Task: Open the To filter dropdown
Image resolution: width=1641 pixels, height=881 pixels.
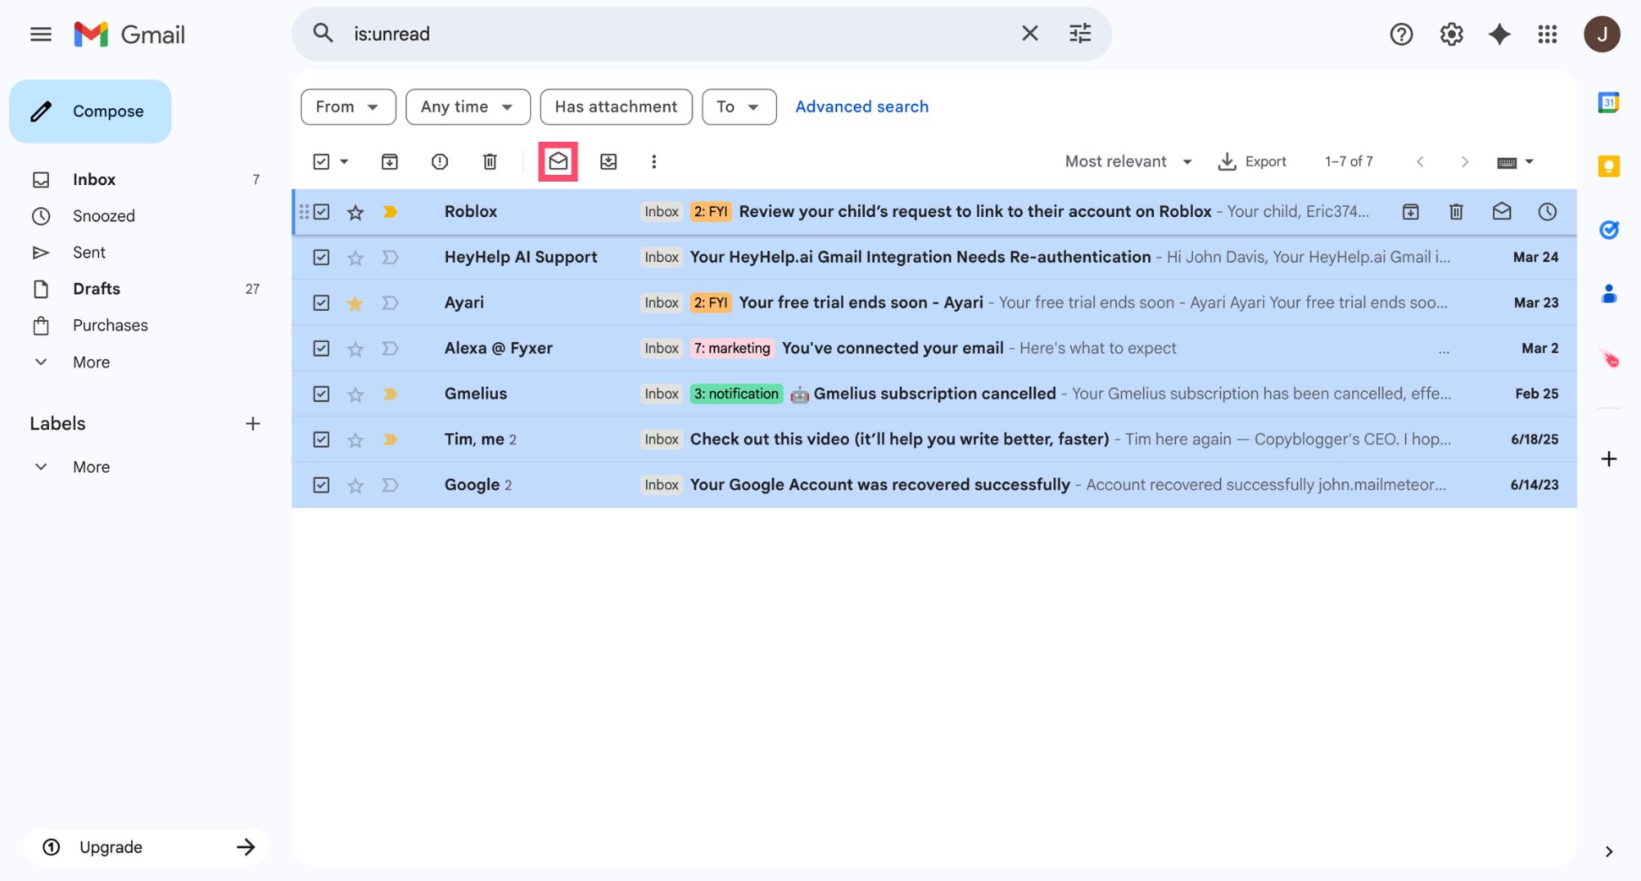Action: coord(739,106)
